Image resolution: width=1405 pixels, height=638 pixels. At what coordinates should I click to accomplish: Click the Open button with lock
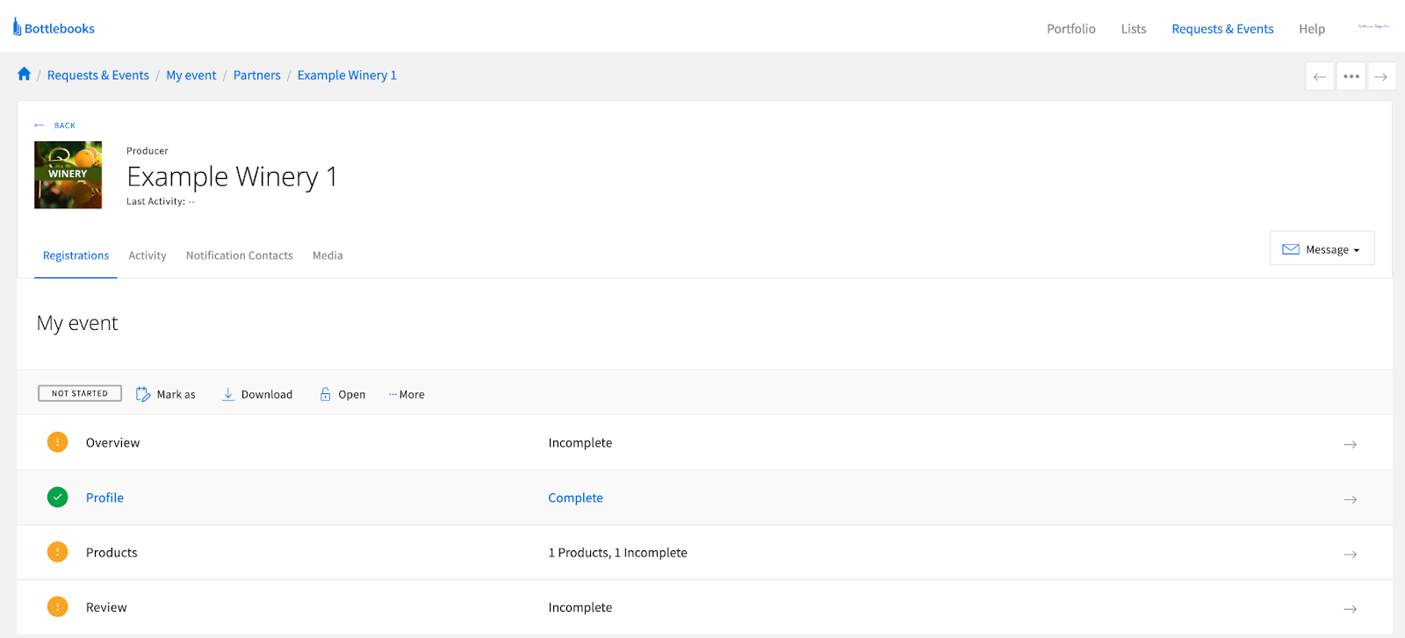[x=342, y=395]
